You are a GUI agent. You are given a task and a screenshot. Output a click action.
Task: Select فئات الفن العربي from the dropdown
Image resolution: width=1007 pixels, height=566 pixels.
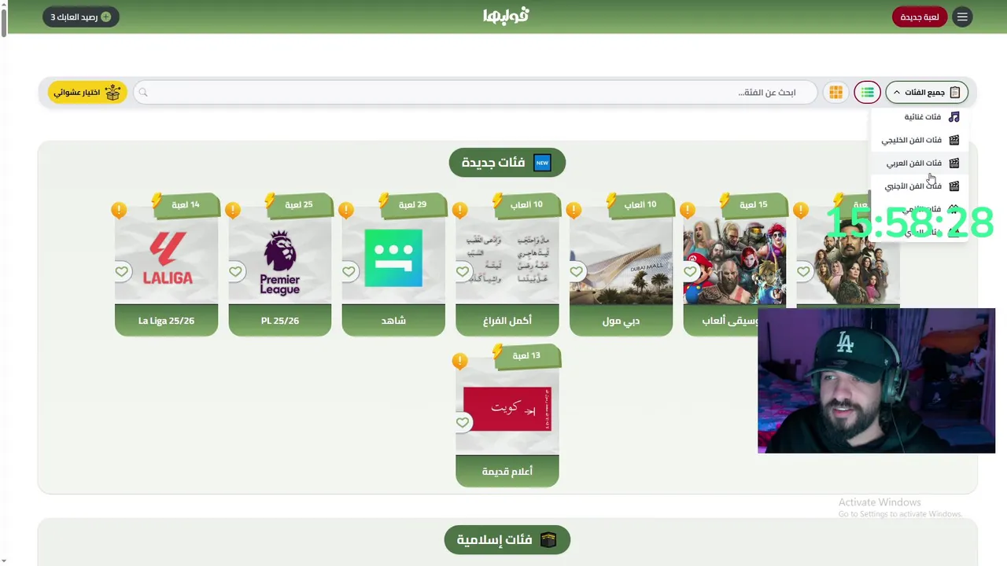tap(920, 163)
